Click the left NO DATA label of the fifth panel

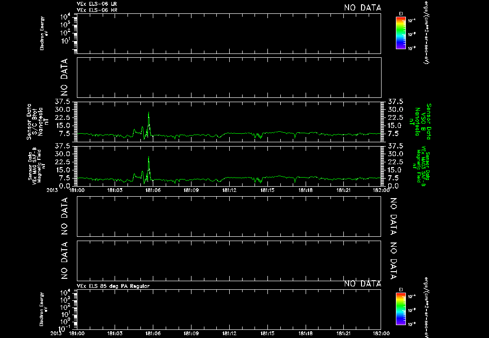click(64, 216)
